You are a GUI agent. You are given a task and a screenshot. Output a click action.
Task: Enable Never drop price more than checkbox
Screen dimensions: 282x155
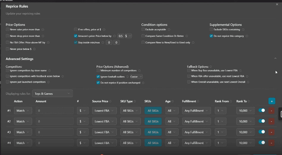point(7,36)
